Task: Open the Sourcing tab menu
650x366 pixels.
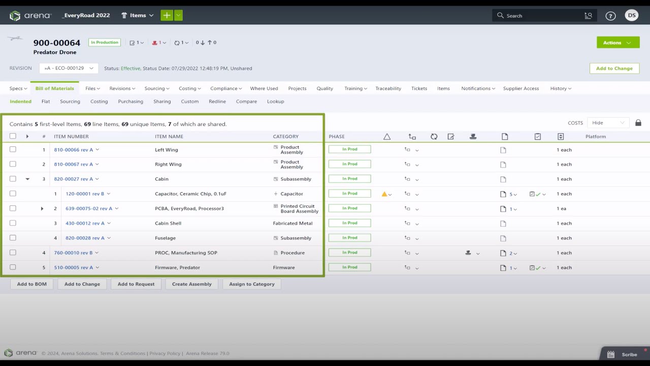Action: pyautogui.click(x=157, y=88)
